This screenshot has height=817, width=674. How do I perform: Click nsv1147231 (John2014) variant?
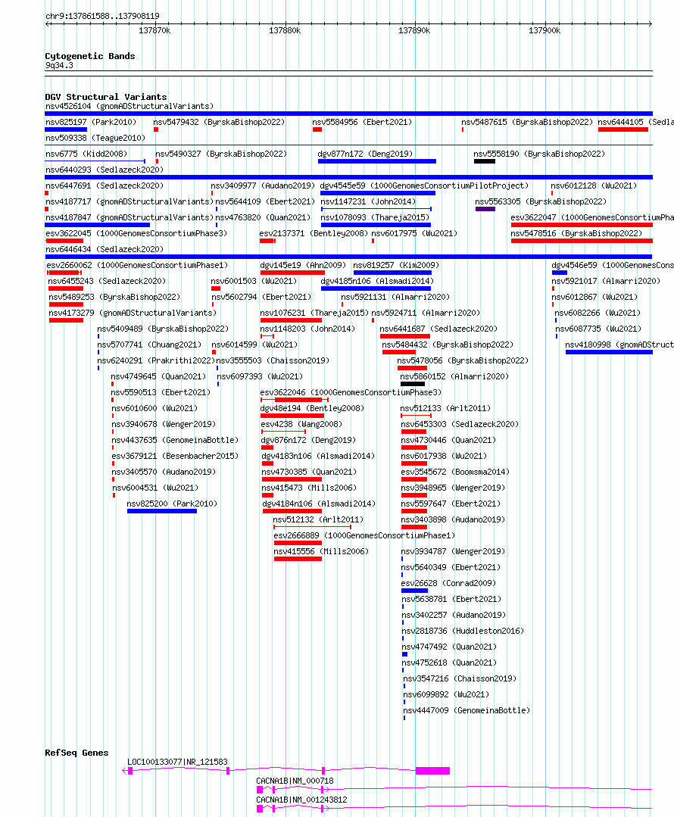[368, 201]
